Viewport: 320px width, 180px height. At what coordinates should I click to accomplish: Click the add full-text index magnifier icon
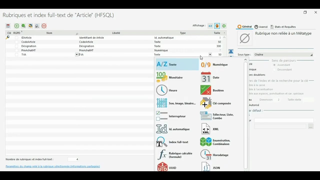[x=37, y=26]
